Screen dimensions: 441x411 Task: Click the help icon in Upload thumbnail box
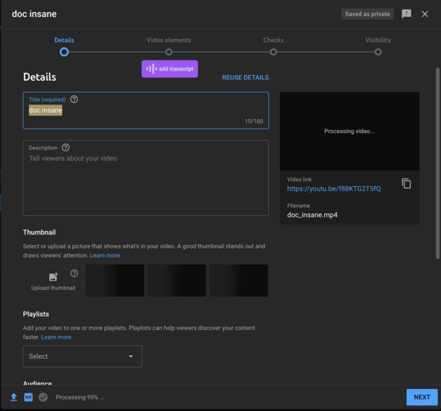74,274
